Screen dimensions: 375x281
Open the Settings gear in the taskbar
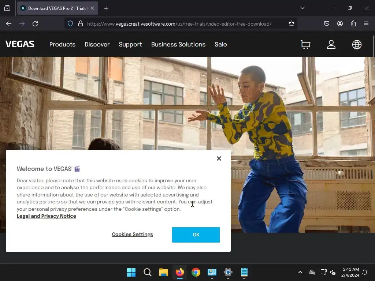pos(228,272)
